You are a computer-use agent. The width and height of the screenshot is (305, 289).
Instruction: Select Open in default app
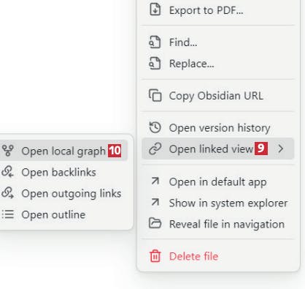click(x=218, y=182)
